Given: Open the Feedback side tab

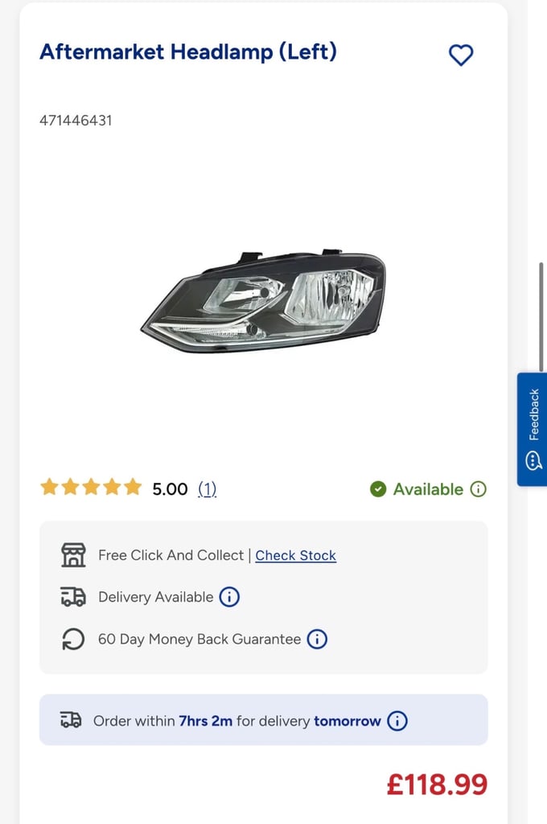Looking at the screenshot, I should (533, 430).
